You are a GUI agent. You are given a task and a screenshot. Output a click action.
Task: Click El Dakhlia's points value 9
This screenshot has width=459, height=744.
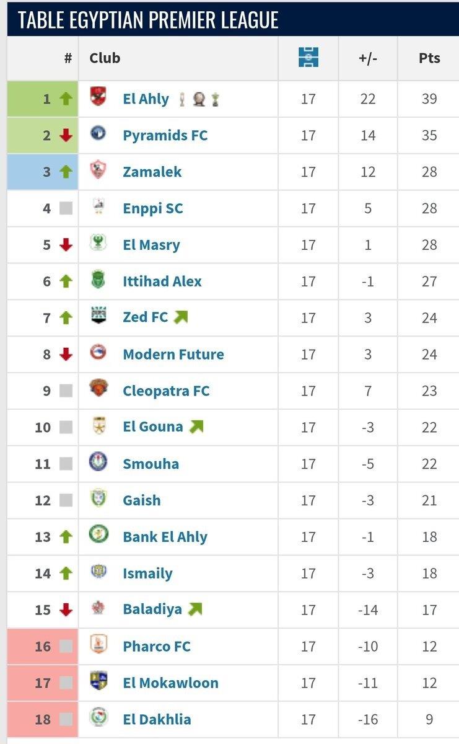[x=429, y=720]
